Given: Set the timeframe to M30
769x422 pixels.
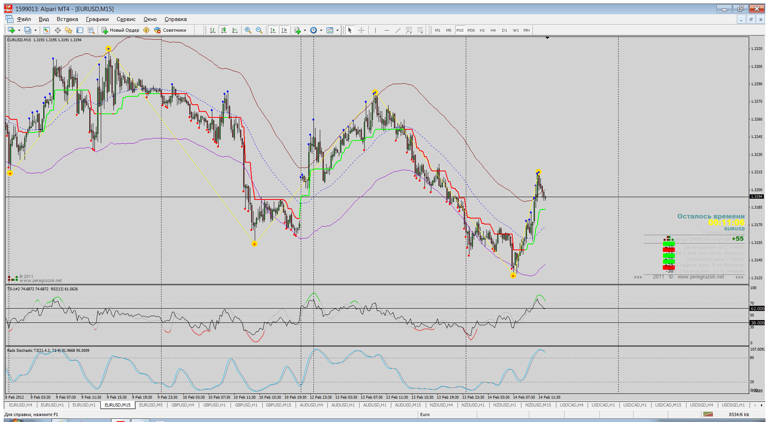Looking at the screenshot, I should [x=471, y=30].
